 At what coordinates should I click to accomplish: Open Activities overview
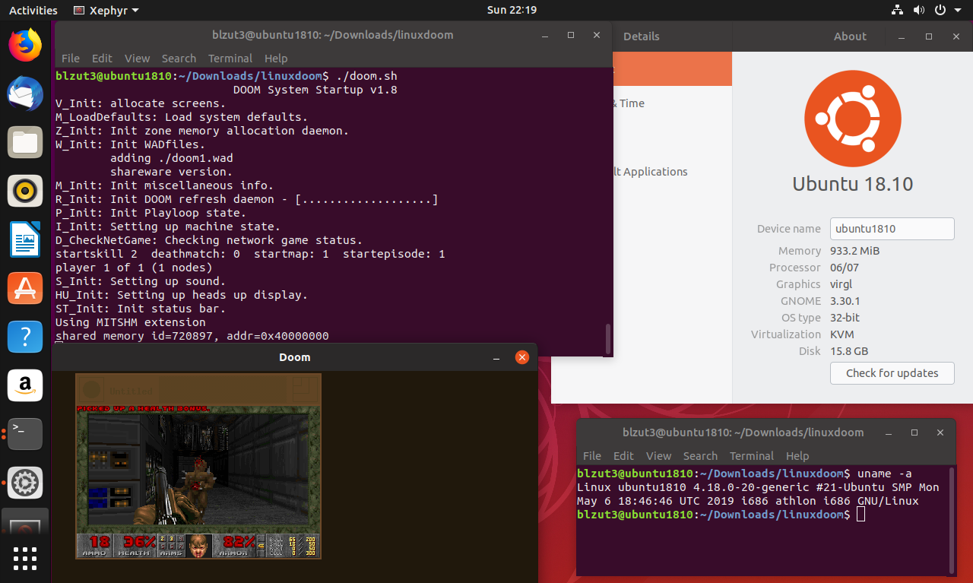point(33,10)
